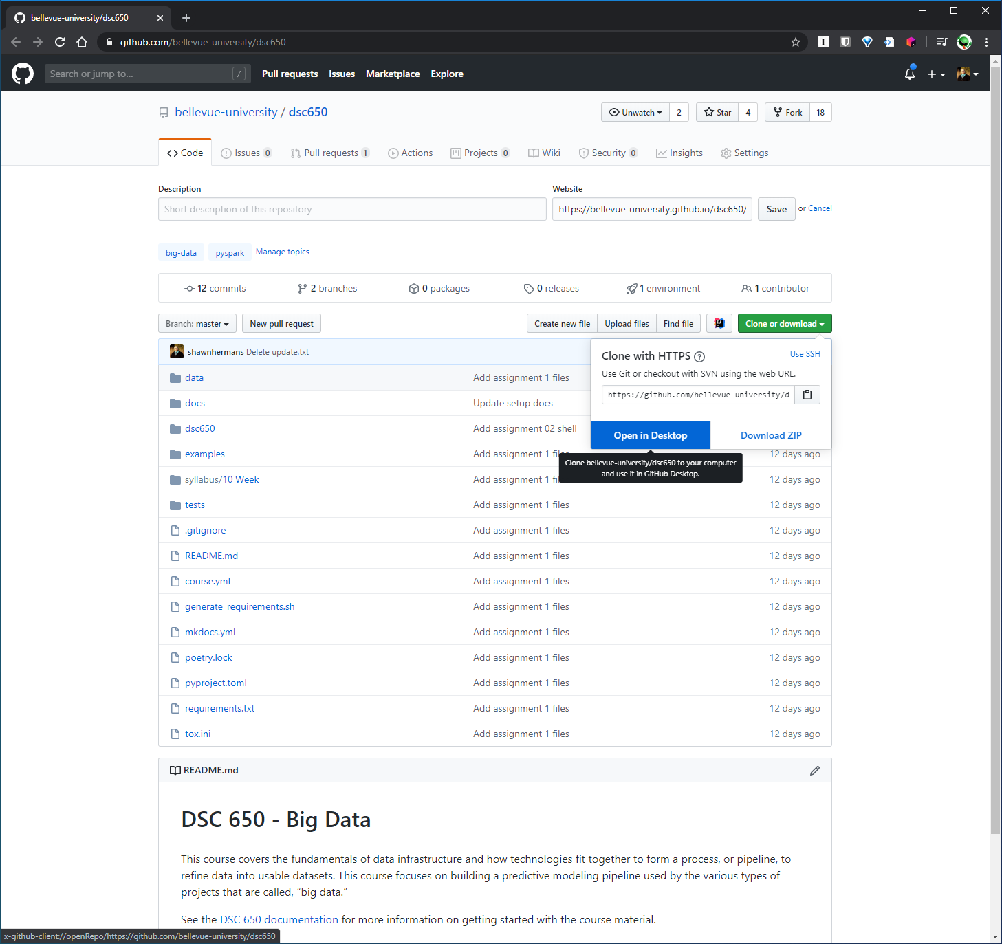Image resolution: width=1002 pixels, height=944 pixels.
Task: Select the big-data topic tag
Action: [x=181, y=252]
